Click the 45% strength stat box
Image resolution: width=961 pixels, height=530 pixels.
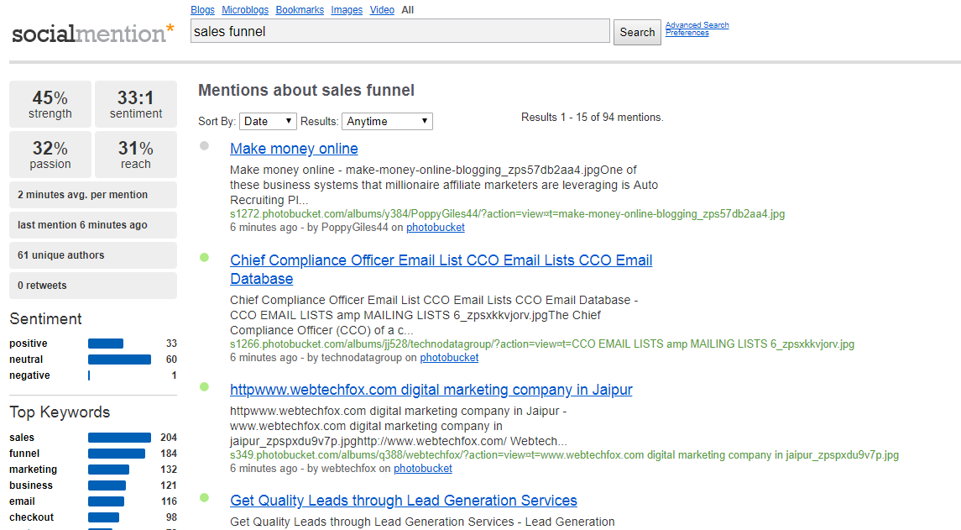(50, 103)
